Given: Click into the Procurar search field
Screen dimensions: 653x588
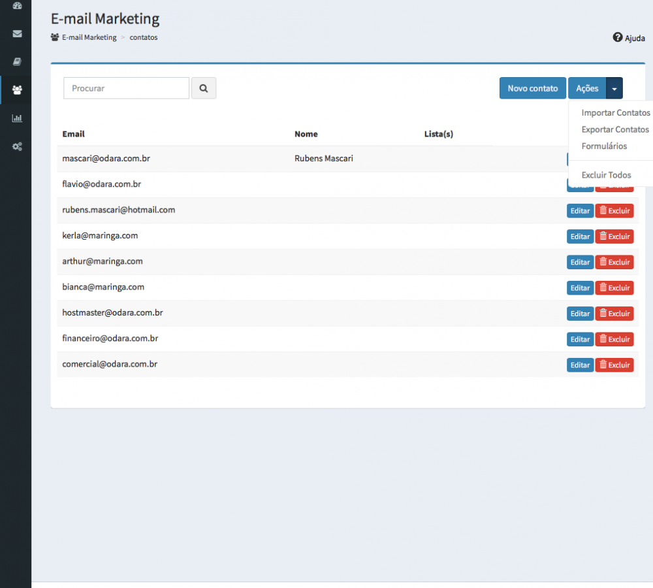Looking at the screenshot, I should point(126,88).
